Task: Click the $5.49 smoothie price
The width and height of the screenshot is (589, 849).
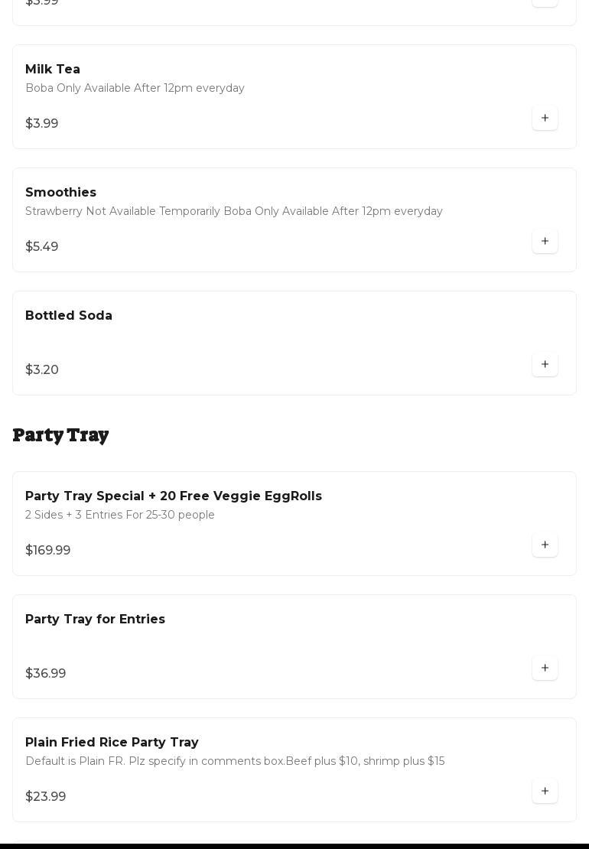Action: [42, 247]
